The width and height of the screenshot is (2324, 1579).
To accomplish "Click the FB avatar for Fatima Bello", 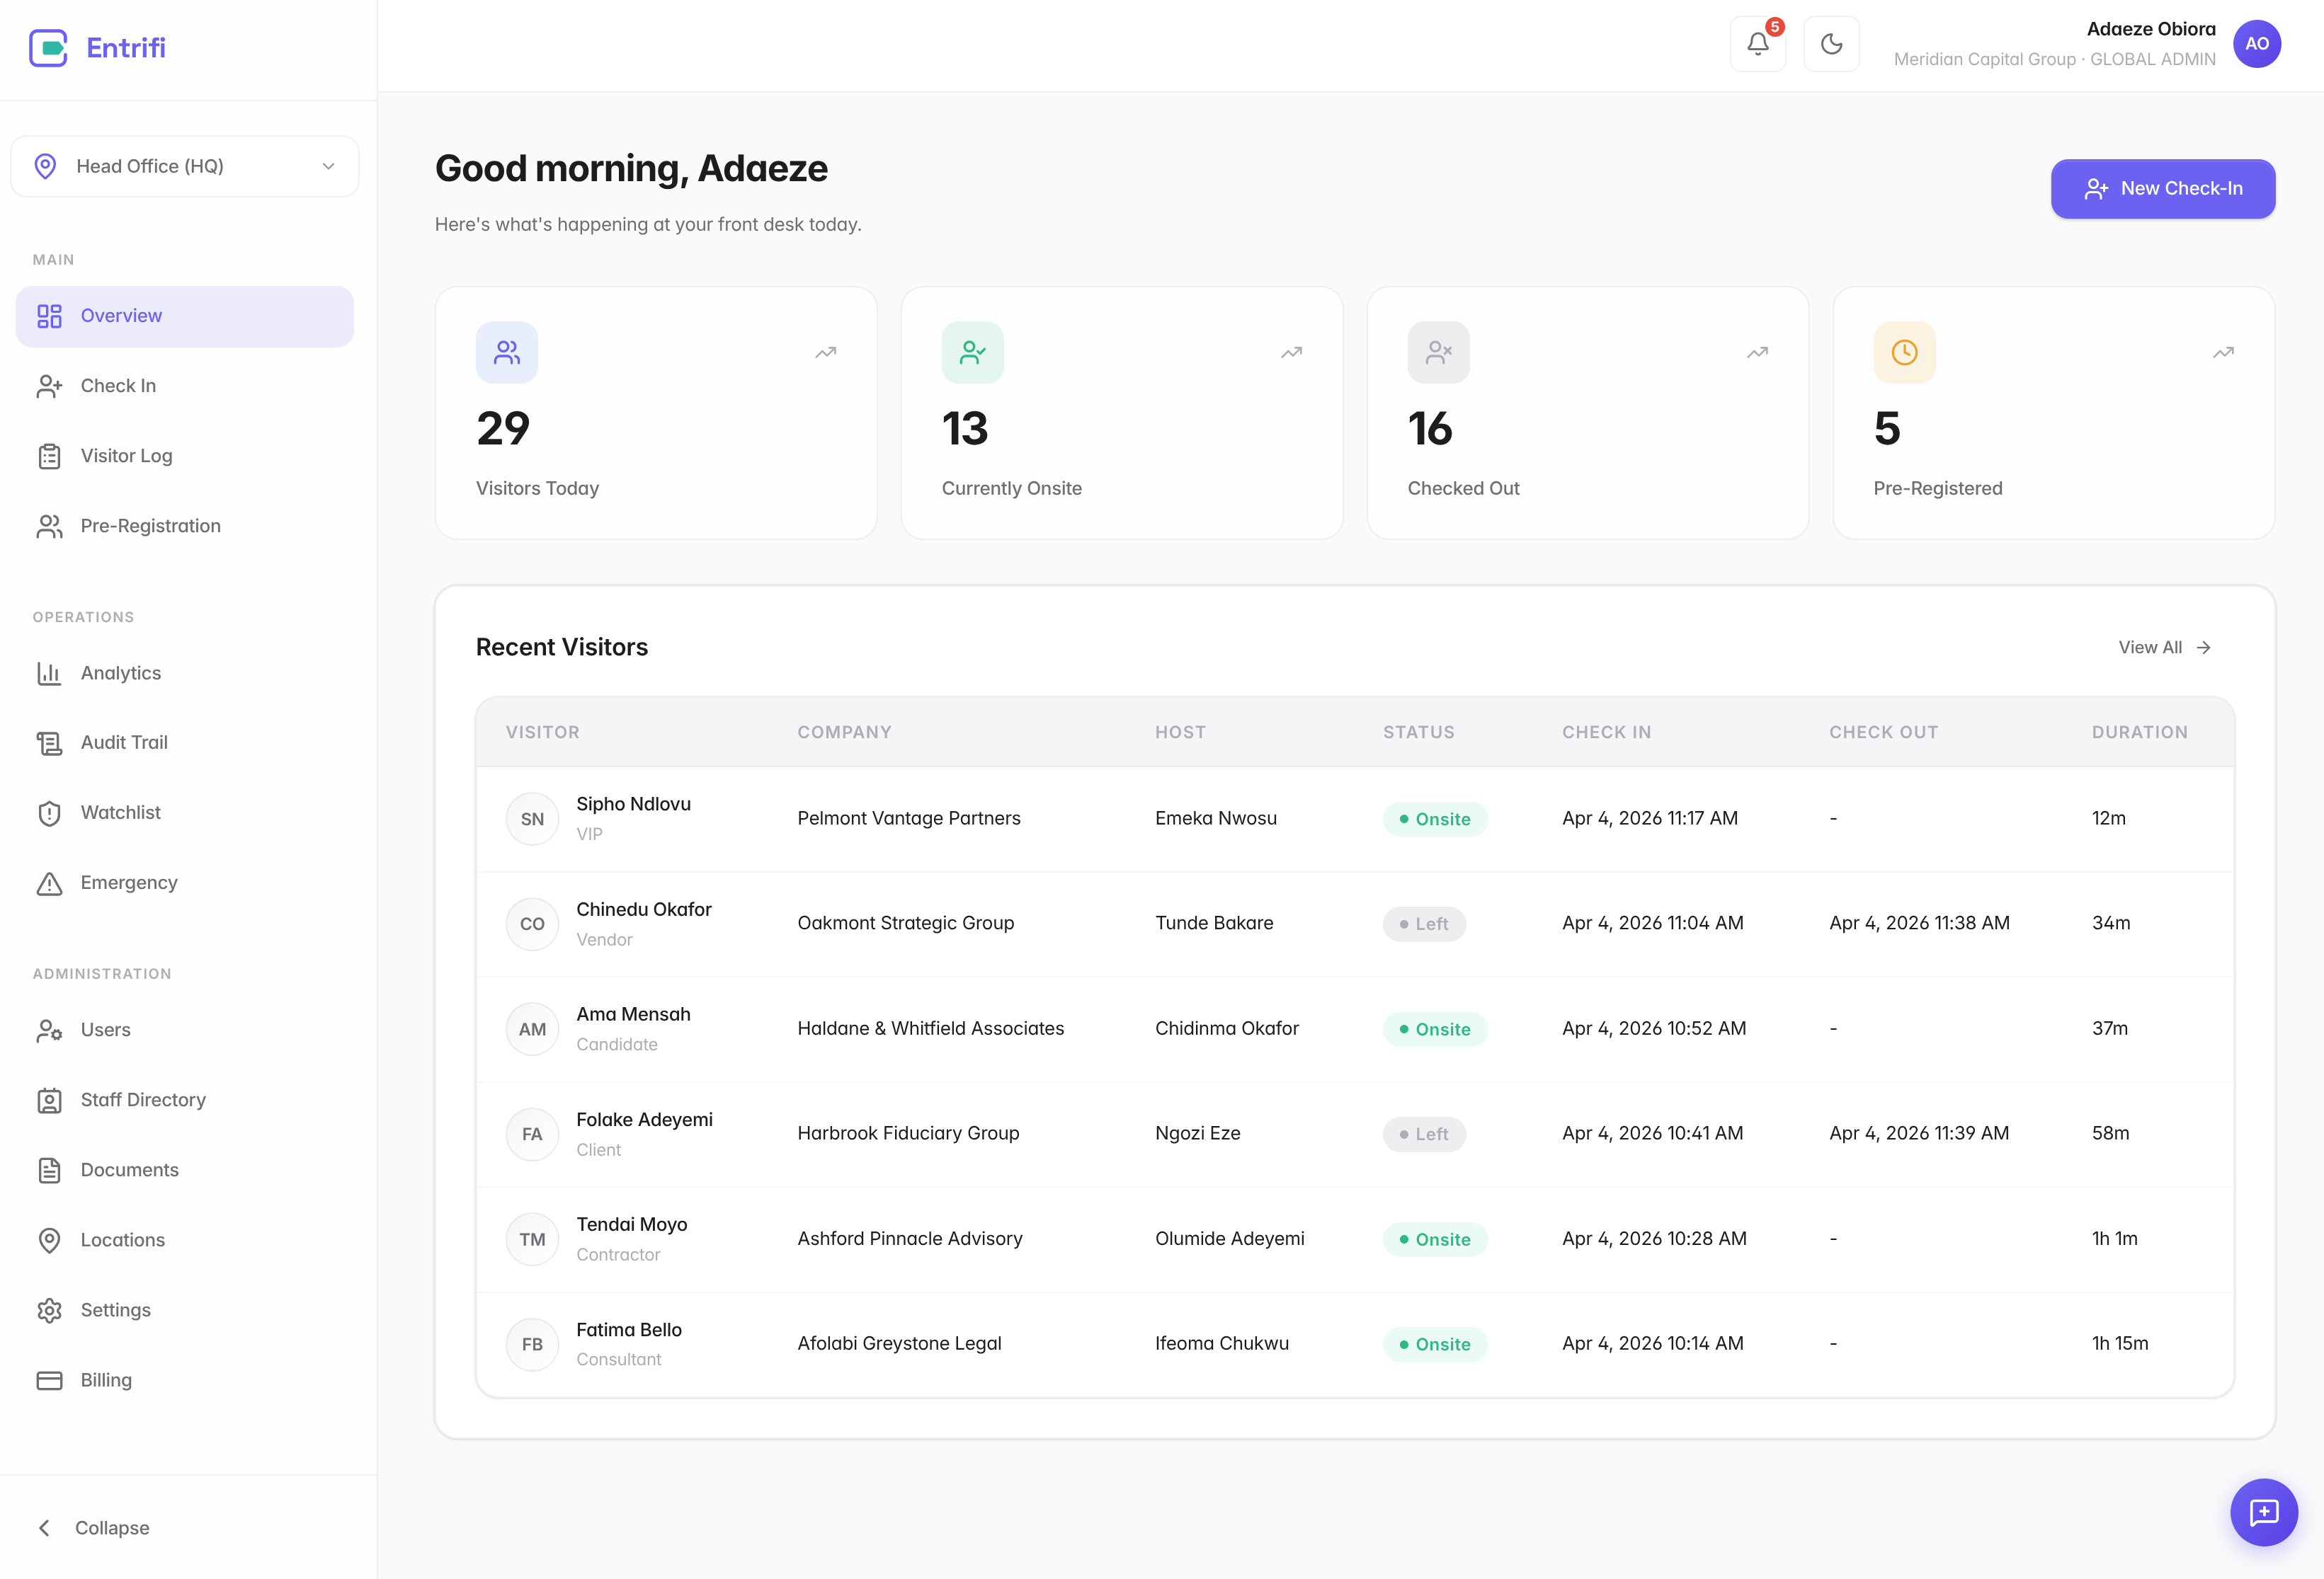I will click(532, 1344).
